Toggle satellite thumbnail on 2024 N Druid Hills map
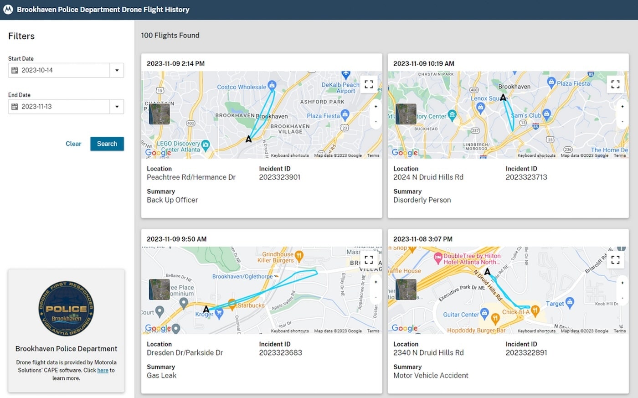Viewport: 638px width, 398px height. [x=406, y=114]
